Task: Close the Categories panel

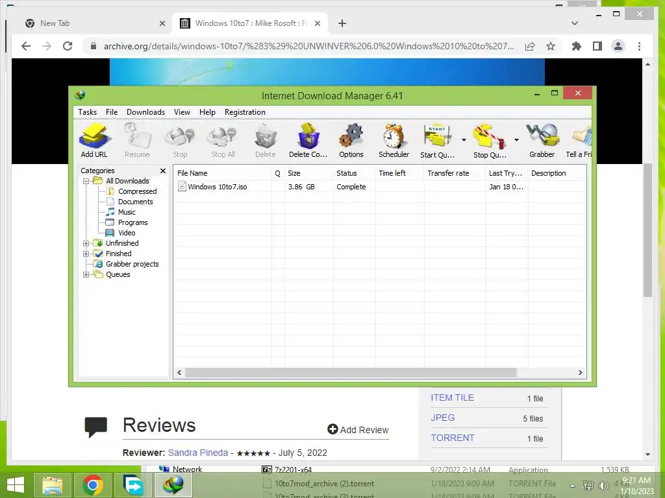Action: pos(163,171)
